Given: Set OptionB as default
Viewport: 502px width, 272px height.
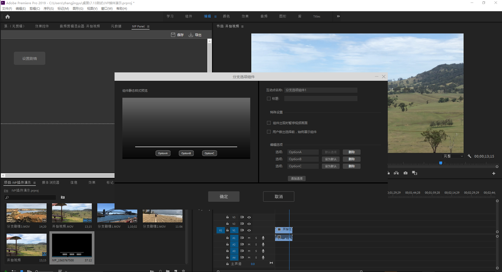Looking at the screenshot, I should point(331,159).
